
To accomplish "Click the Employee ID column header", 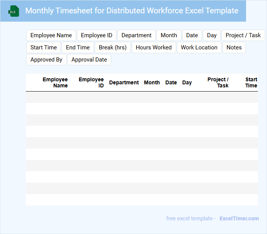I will click(x=91, y=82).
